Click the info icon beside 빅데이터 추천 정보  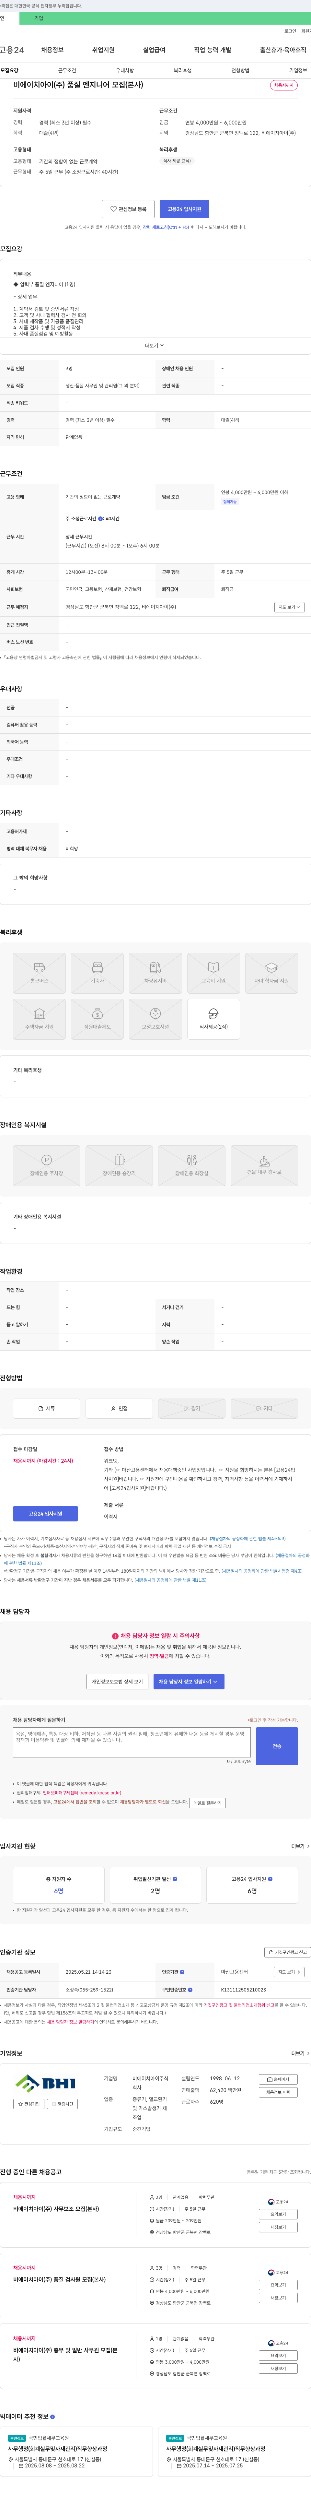click(52, 2417)
